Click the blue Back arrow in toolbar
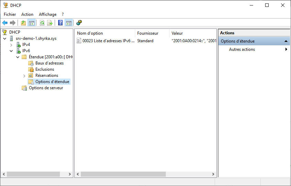The width and height of the screenshot is (291, 186). [x=5, y=23]
